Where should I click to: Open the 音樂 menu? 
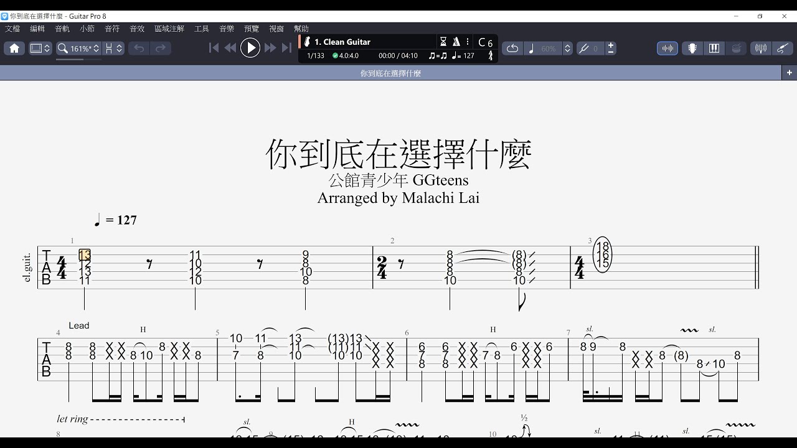pyautogui.click(x=227, y=29)
